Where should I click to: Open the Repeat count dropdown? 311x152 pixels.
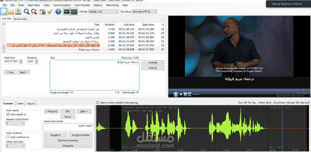[15, 123]
